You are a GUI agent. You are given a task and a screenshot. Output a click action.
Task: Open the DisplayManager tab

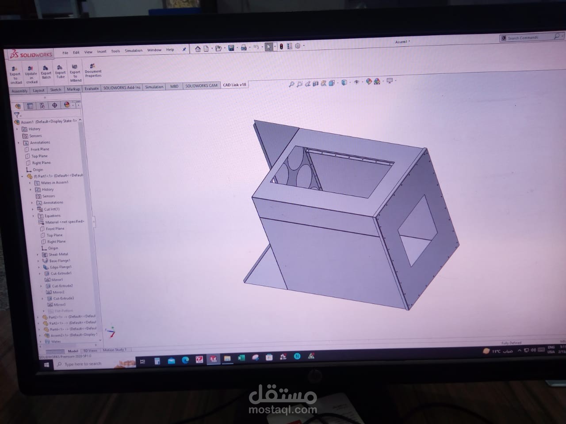tap(67, 105)
